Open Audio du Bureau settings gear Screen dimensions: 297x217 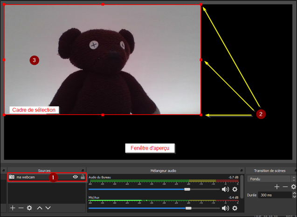pyautogui.click(x=235, y=189)
